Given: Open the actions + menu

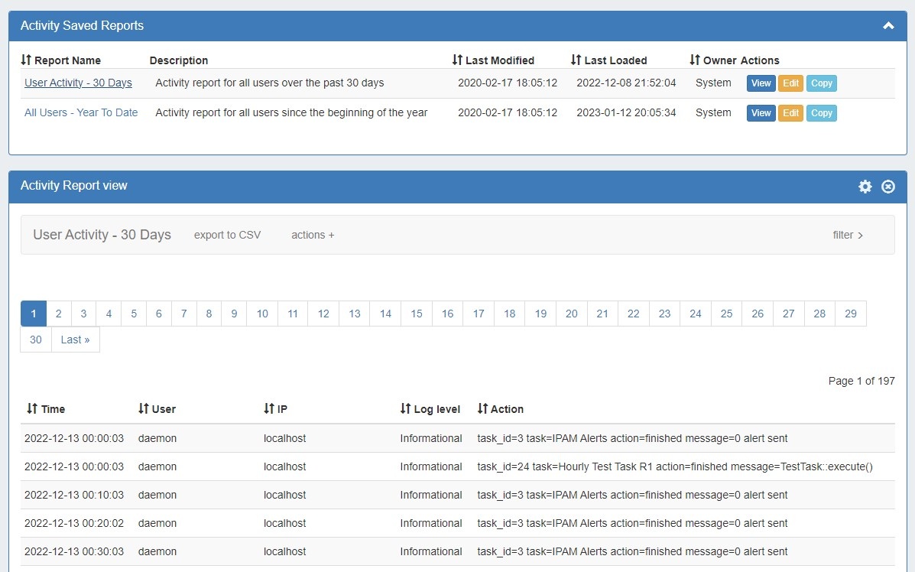Looking at the screenshot, I should (313, 235).
